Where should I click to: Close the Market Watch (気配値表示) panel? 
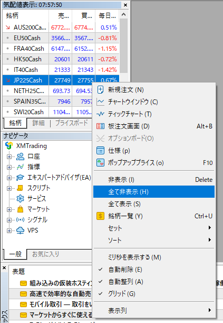[x=125, y=5]
